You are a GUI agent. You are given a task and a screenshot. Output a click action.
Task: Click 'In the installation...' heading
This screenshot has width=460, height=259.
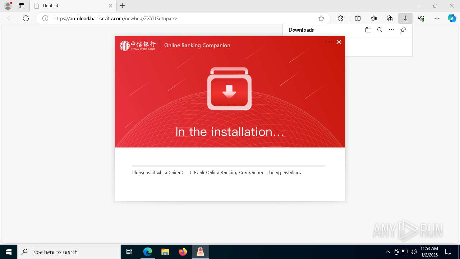coord(230,132)
